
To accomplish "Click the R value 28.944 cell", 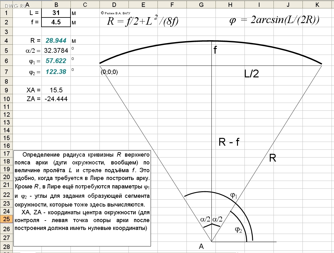I will (56, 41).
